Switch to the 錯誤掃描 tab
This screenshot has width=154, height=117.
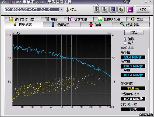pos(131,25)
